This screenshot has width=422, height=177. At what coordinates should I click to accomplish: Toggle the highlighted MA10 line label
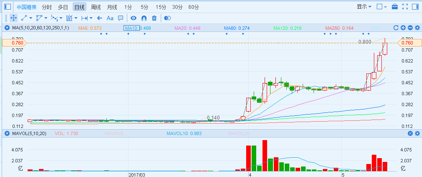(x=131, y=28)
